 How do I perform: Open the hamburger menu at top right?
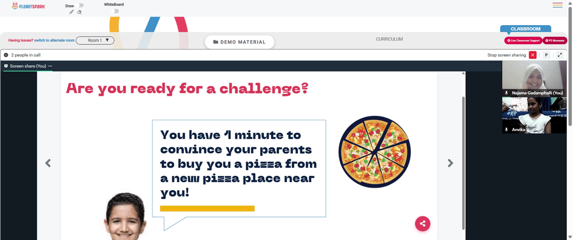tap(558, 5)
